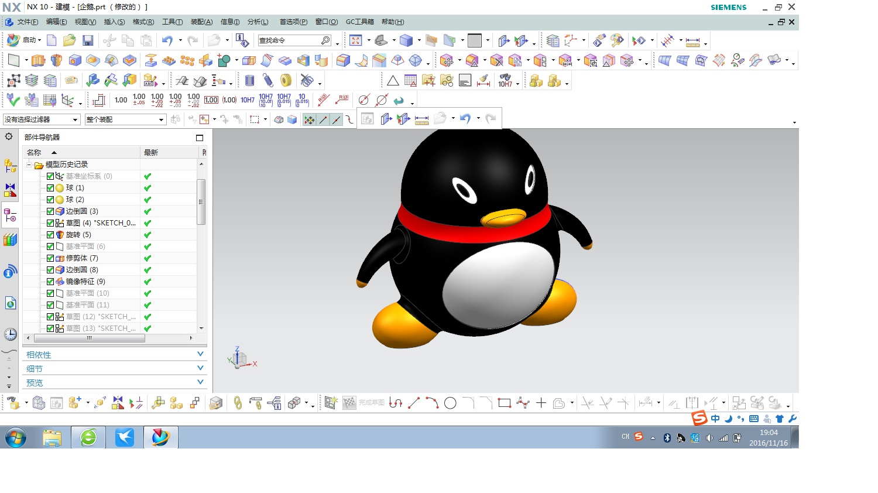
Task: Click the Fit view icon
Action: tap(356, 40)
